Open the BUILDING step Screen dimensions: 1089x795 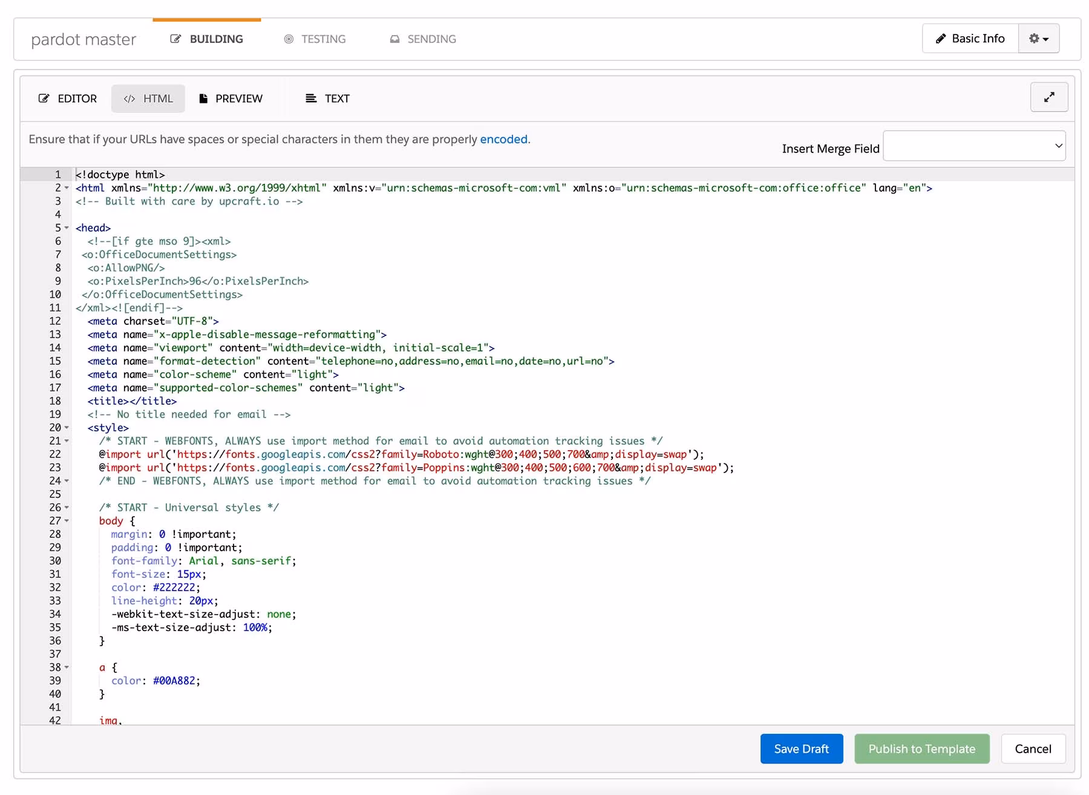pos(207,39)
